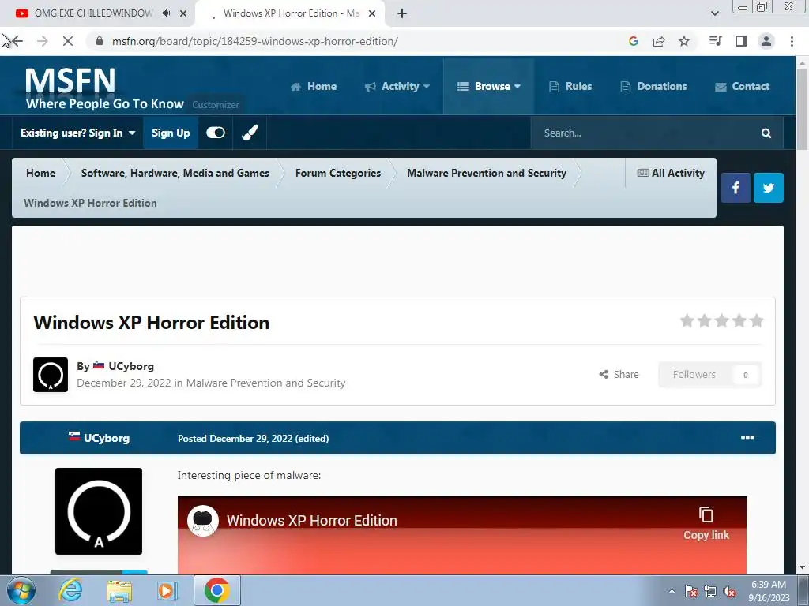The image size is (809, 606).
Task: Click the site padlock icon
Action: click(100, 41)
